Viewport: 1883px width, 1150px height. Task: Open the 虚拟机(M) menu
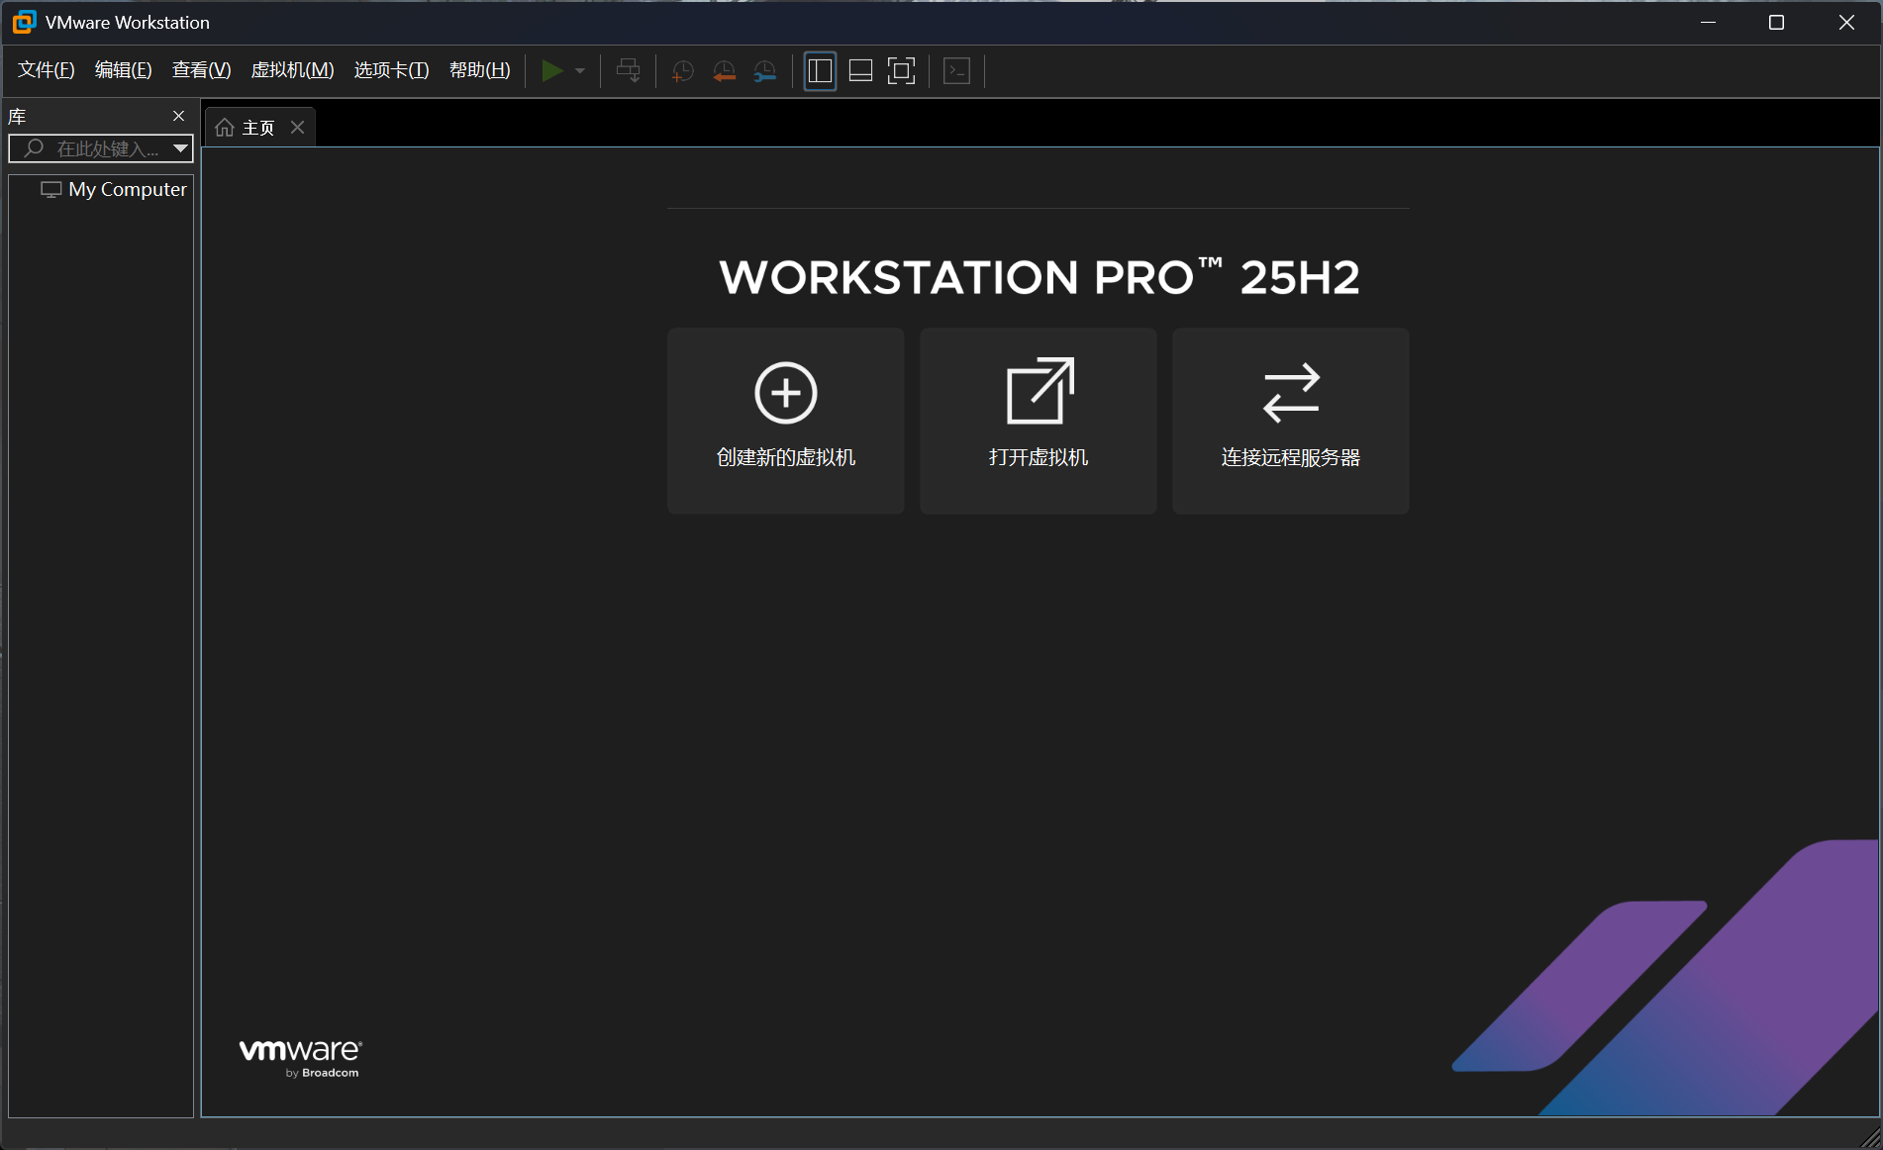(x=292, y=70)
